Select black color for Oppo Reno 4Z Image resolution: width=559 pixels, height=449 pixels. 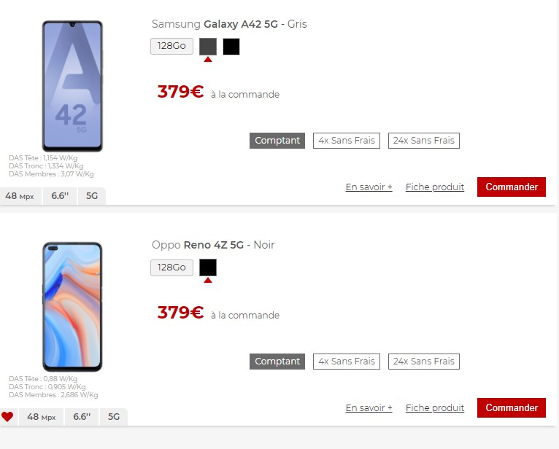pyautogui.click(x=208, y=268)
